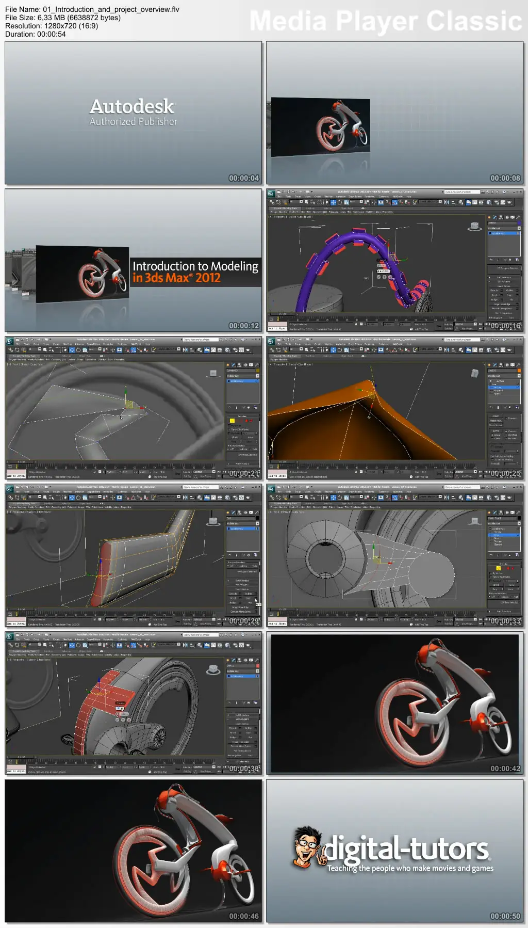Open the Create panel tab in the 00:00:16 frame
The image size is (528, 928).
tap(489, 217)
